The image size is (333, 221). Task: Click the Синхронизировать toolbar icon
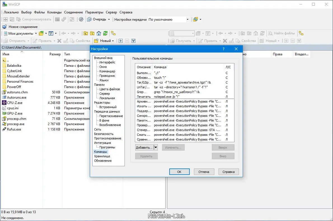[x=18, y=20]
